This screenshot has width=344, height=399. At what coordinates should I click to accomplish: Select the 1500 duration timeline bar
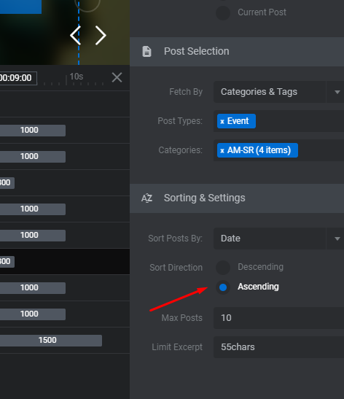(50, 340)
